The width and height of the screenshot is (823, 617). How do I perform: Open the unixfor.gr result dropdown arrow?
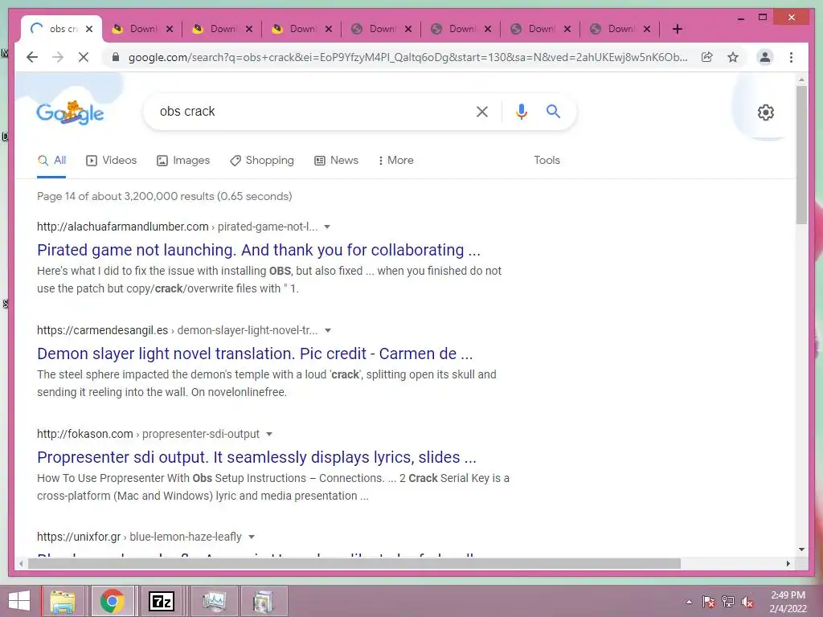pyautogui.click(x=252, y=537)
